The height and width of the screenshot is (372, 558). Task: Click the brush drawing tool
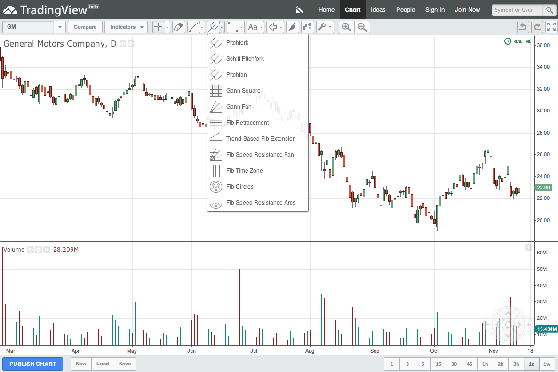click(x=293, y=27)
